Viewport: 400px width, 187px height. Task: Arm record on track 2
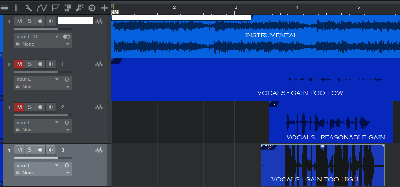[x=40, y=64]
